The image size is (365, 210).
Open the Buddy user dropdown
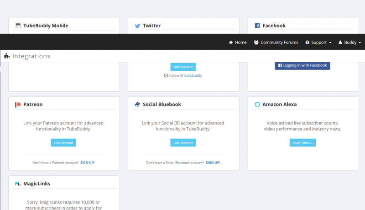(x=349, y=42)
